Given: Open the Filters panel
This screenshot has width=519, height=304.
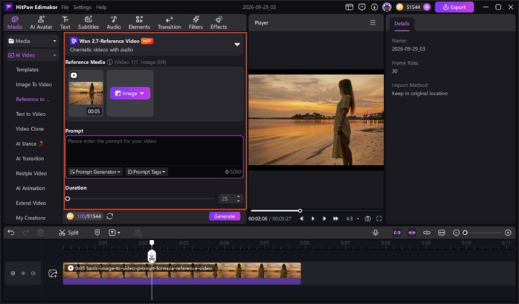Looking at the screenshot, I should tap(196, 23).
